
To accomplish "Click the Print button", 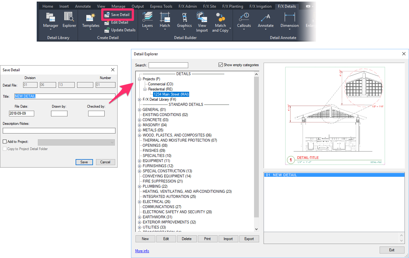I will pos(207,239).
